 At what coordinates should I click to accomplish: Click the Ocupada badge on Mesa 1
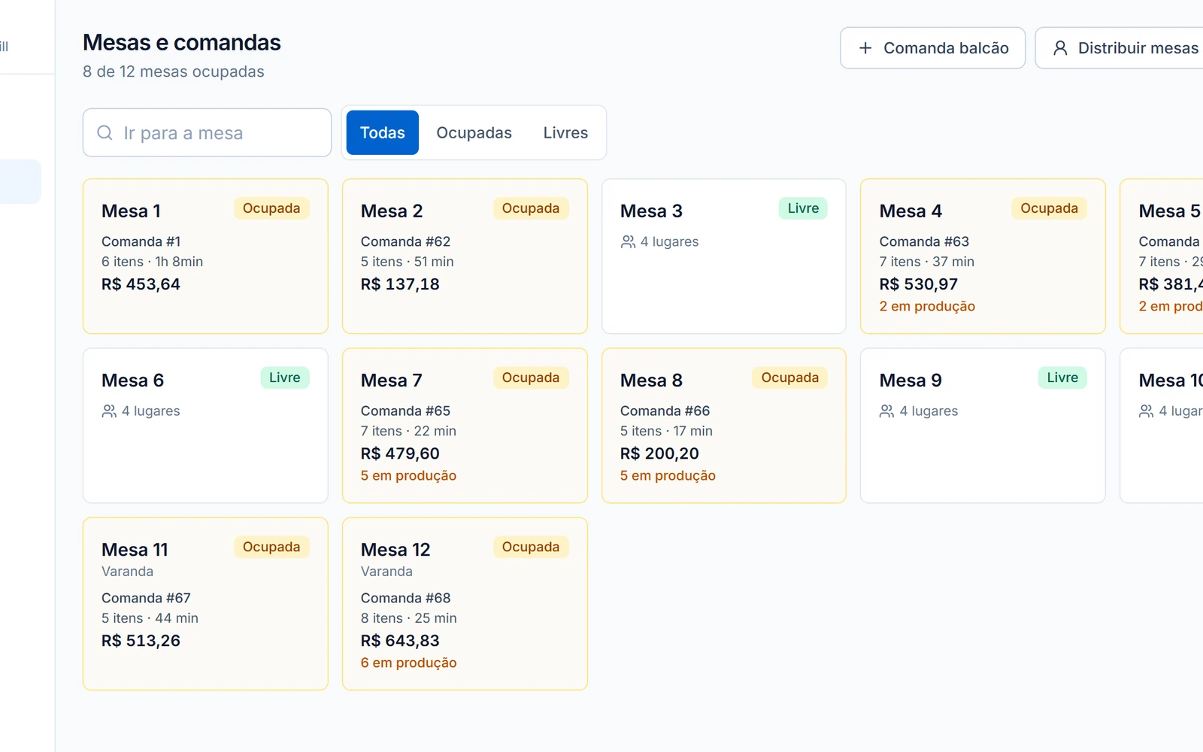click(271, 208)
